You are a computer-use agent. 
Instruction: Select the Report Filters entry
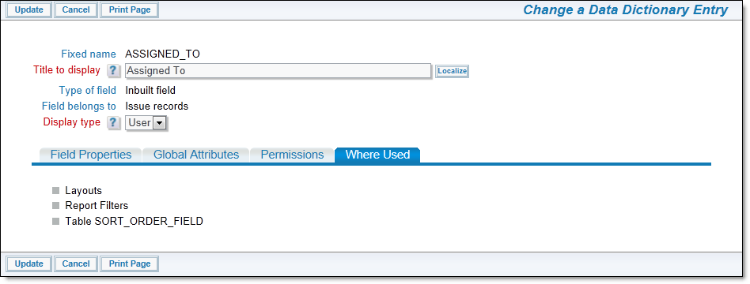(97, 206)
